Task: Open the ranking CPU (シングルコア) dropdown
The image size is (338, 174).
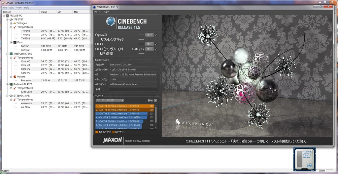Action: point(110,100)
